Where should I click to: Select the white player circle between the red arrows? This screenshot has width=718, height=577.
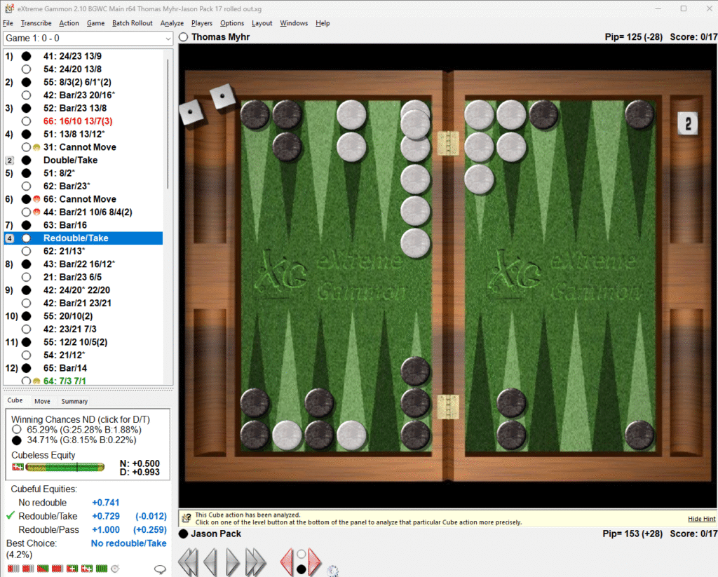click(x=301, y=554)
